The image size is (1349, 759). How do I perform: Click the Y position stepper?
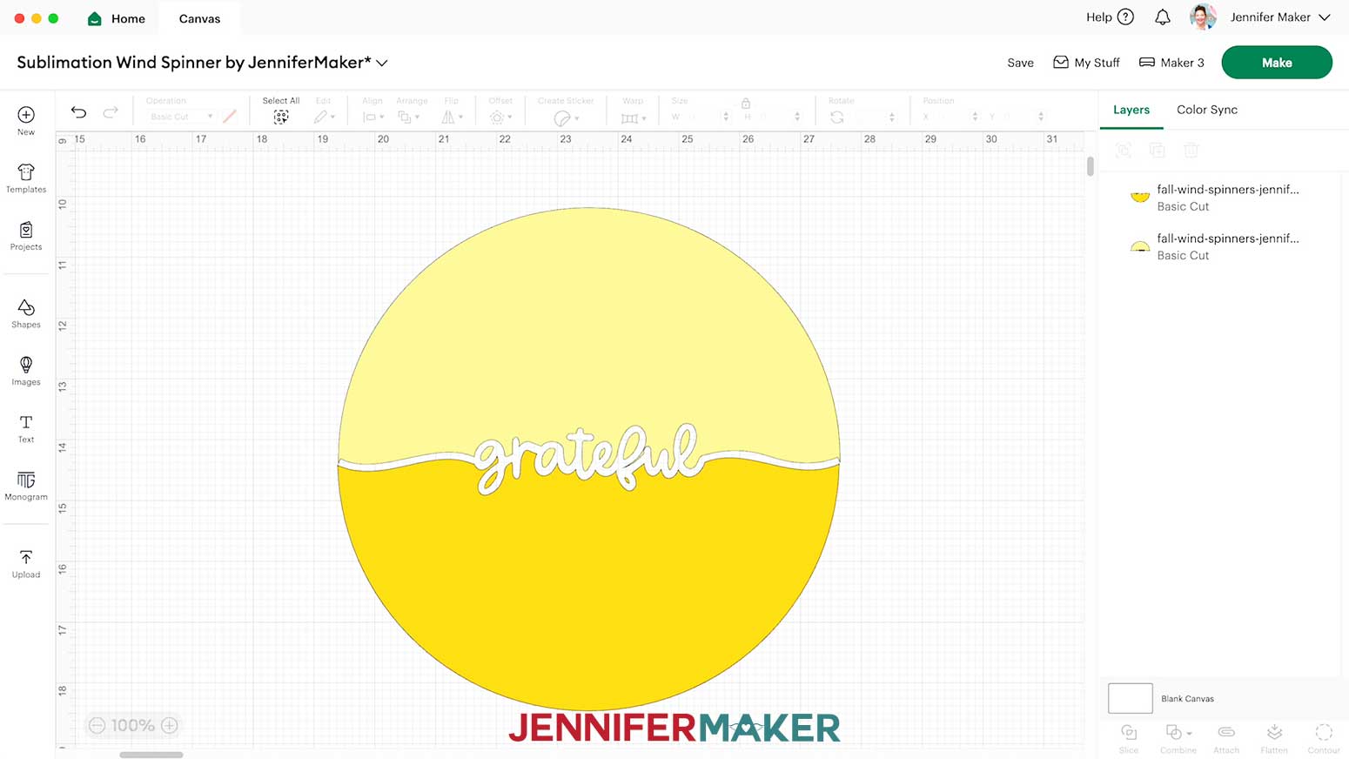pos(1041,117)
